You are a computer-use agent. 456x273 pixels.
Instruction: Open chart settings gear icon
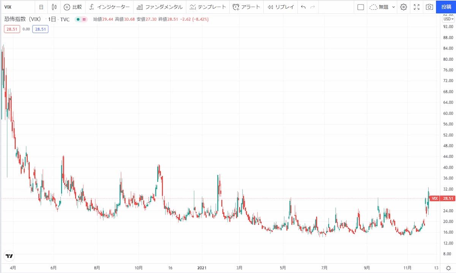[x=404, y=7]
